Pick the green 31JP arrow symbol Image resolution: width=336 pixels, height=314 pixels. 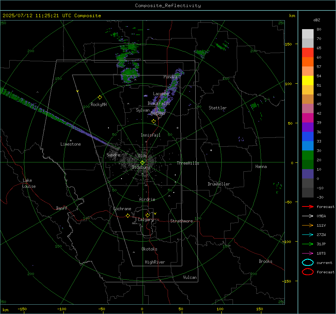pos(308,244)
